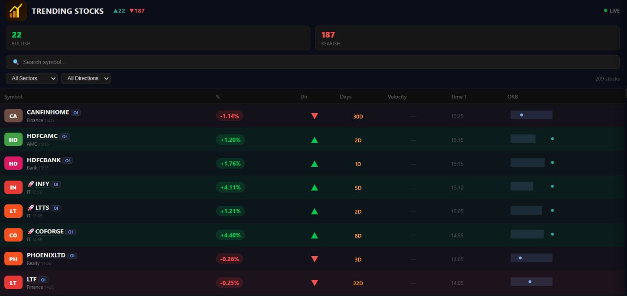
Task: Click the -0.26% change pill for PHOENIXLTD
Action: point(229,259)
